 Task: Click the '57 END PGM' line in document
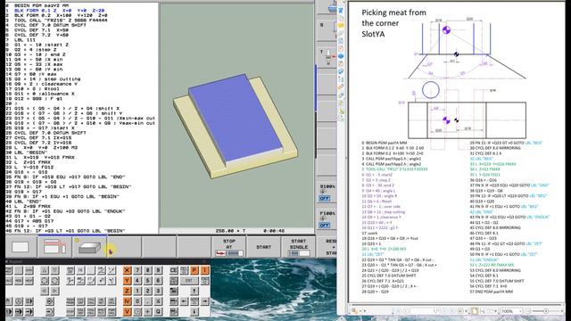tap(491, 292)
